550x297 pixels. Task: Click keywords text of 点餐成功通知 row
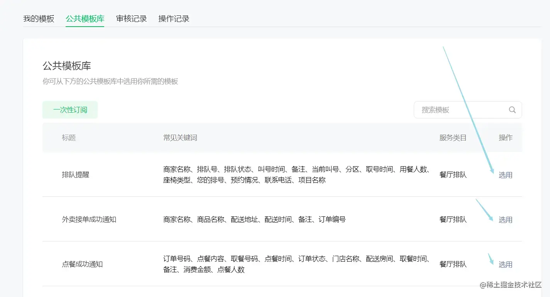(296, 264)
